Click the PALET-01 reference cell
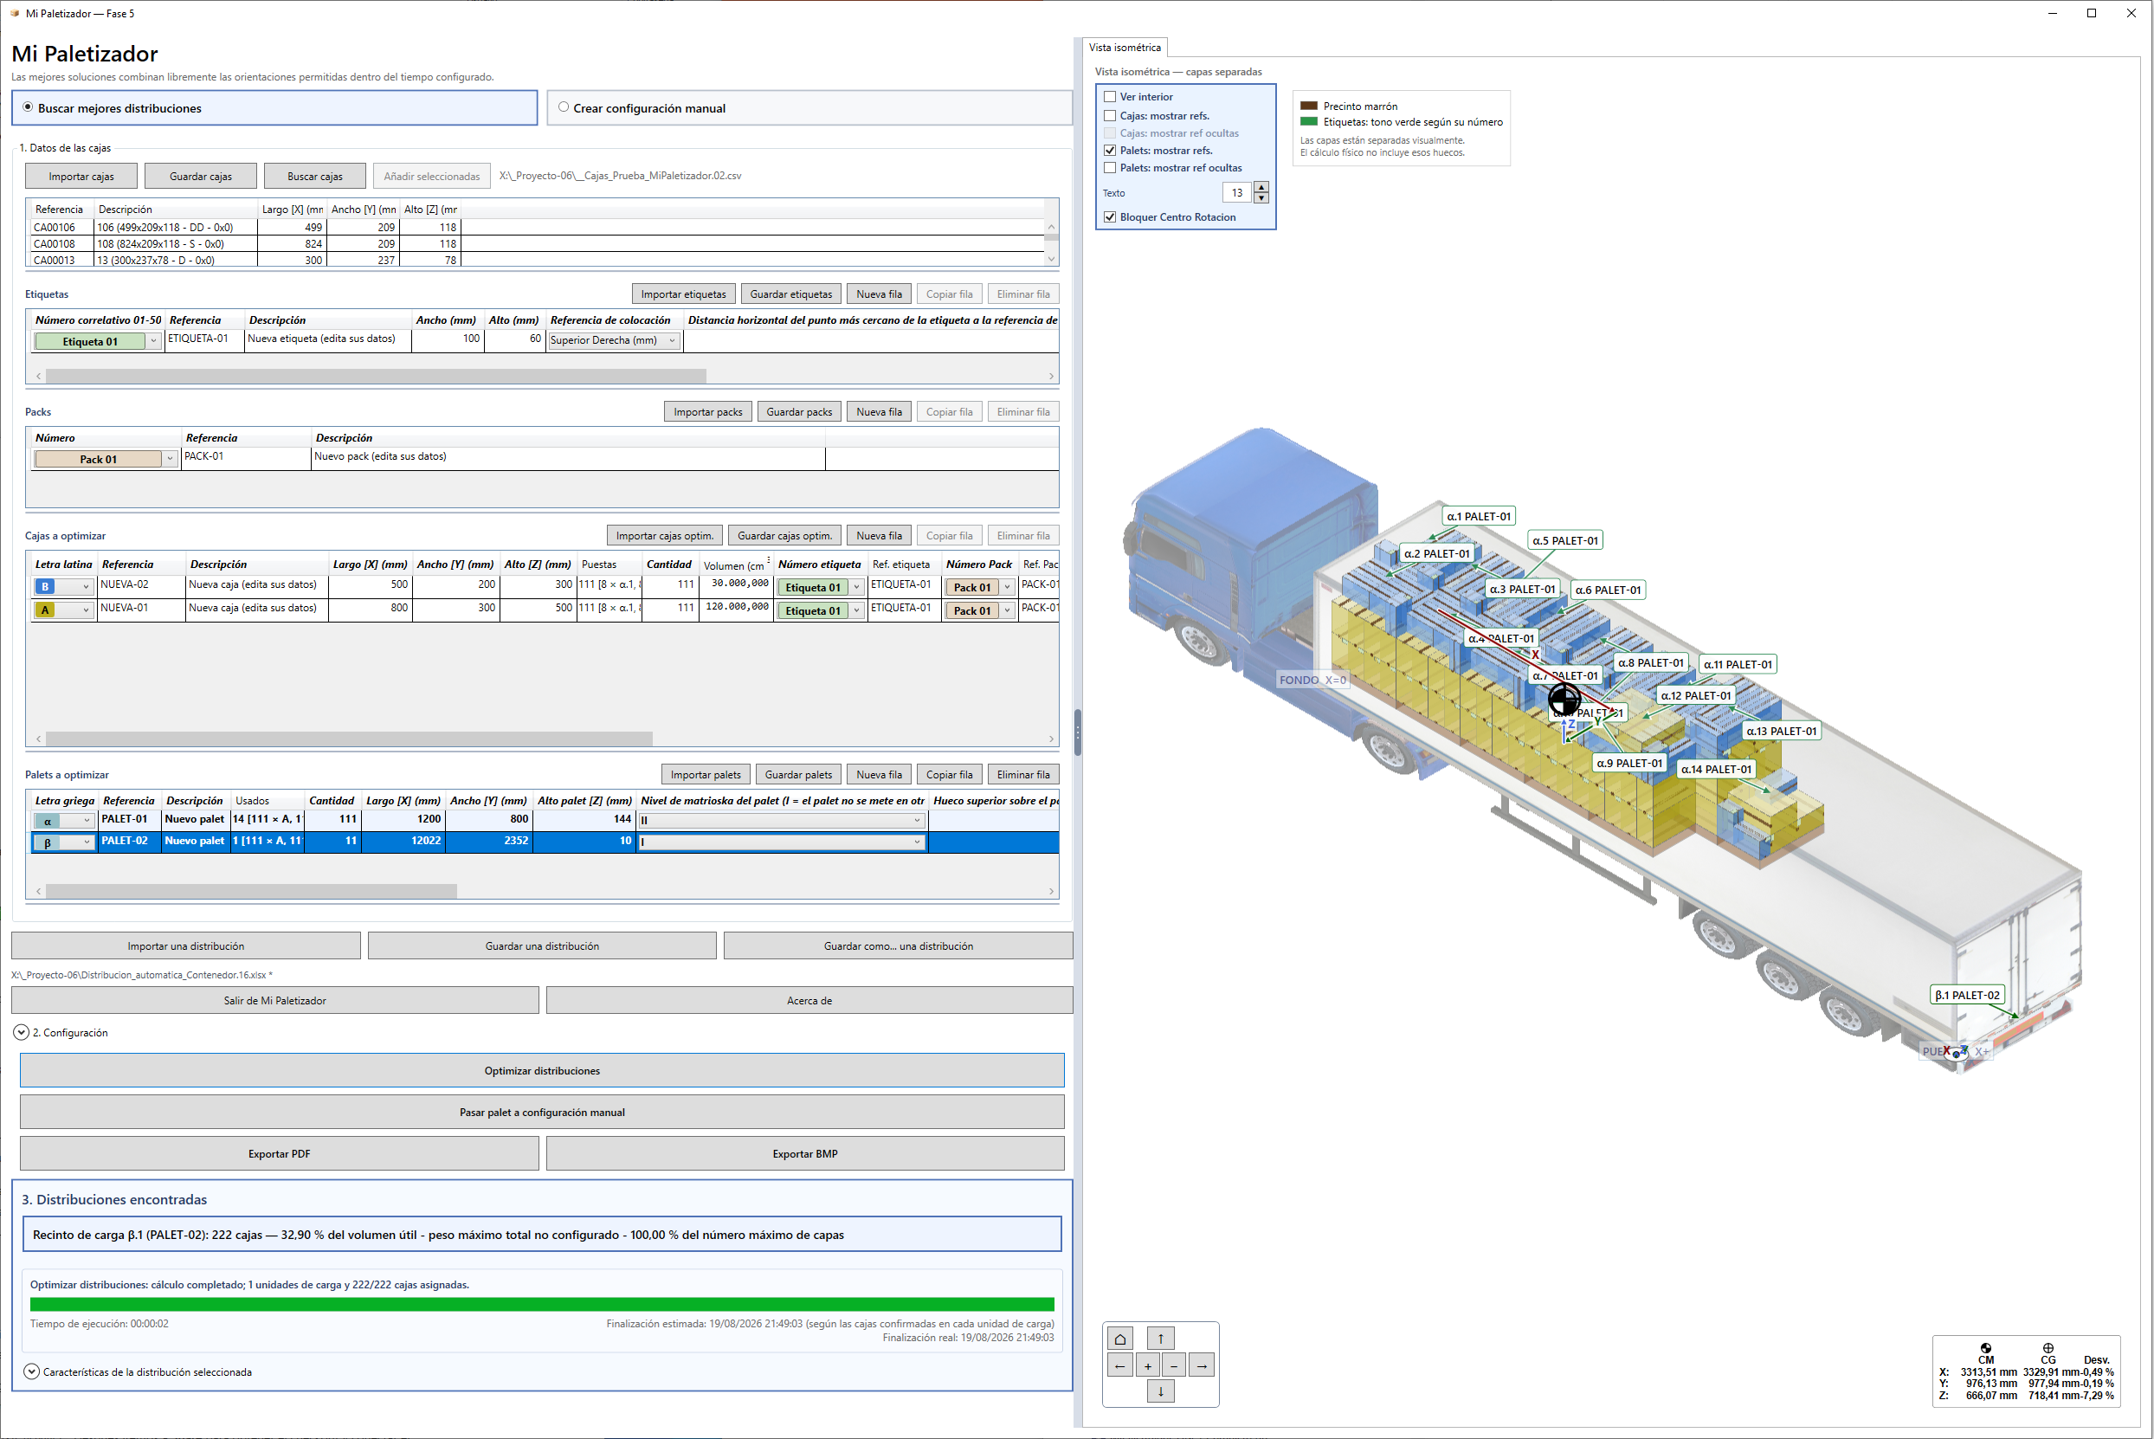The width and height of the screenshot is (2154, 1439). tap(129, 820)
